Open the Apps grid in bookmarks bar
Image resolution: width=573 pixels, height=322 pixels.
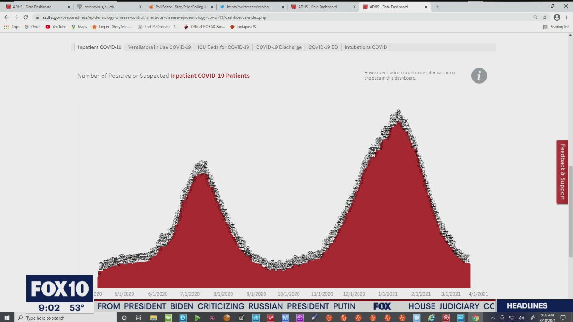coord(12,27)
